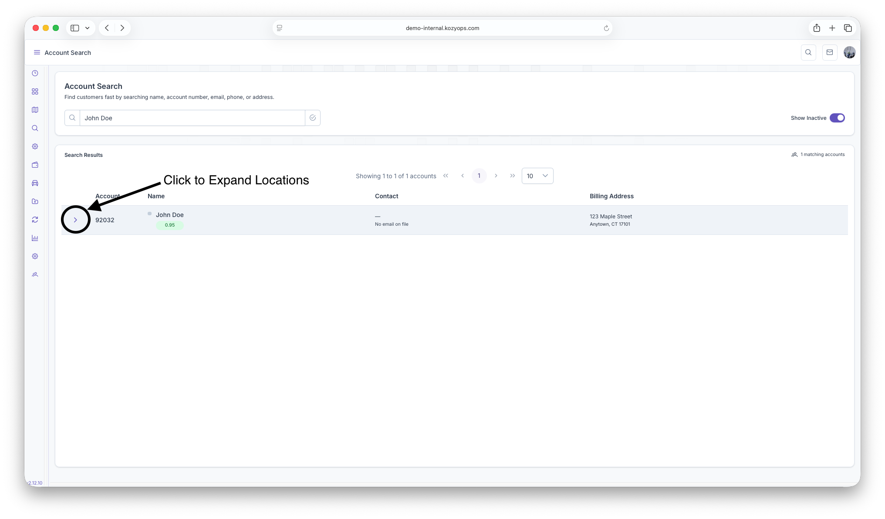Screen dimensions: 885x519
Task: Toggle the Show Inactive switch
Action: click(837, 118)
